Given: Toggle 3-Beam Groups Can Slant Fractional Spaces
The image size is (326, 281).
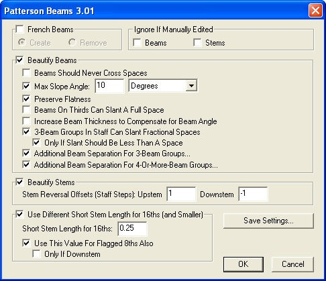Looking at the screenshot, I should click(26, 132).
